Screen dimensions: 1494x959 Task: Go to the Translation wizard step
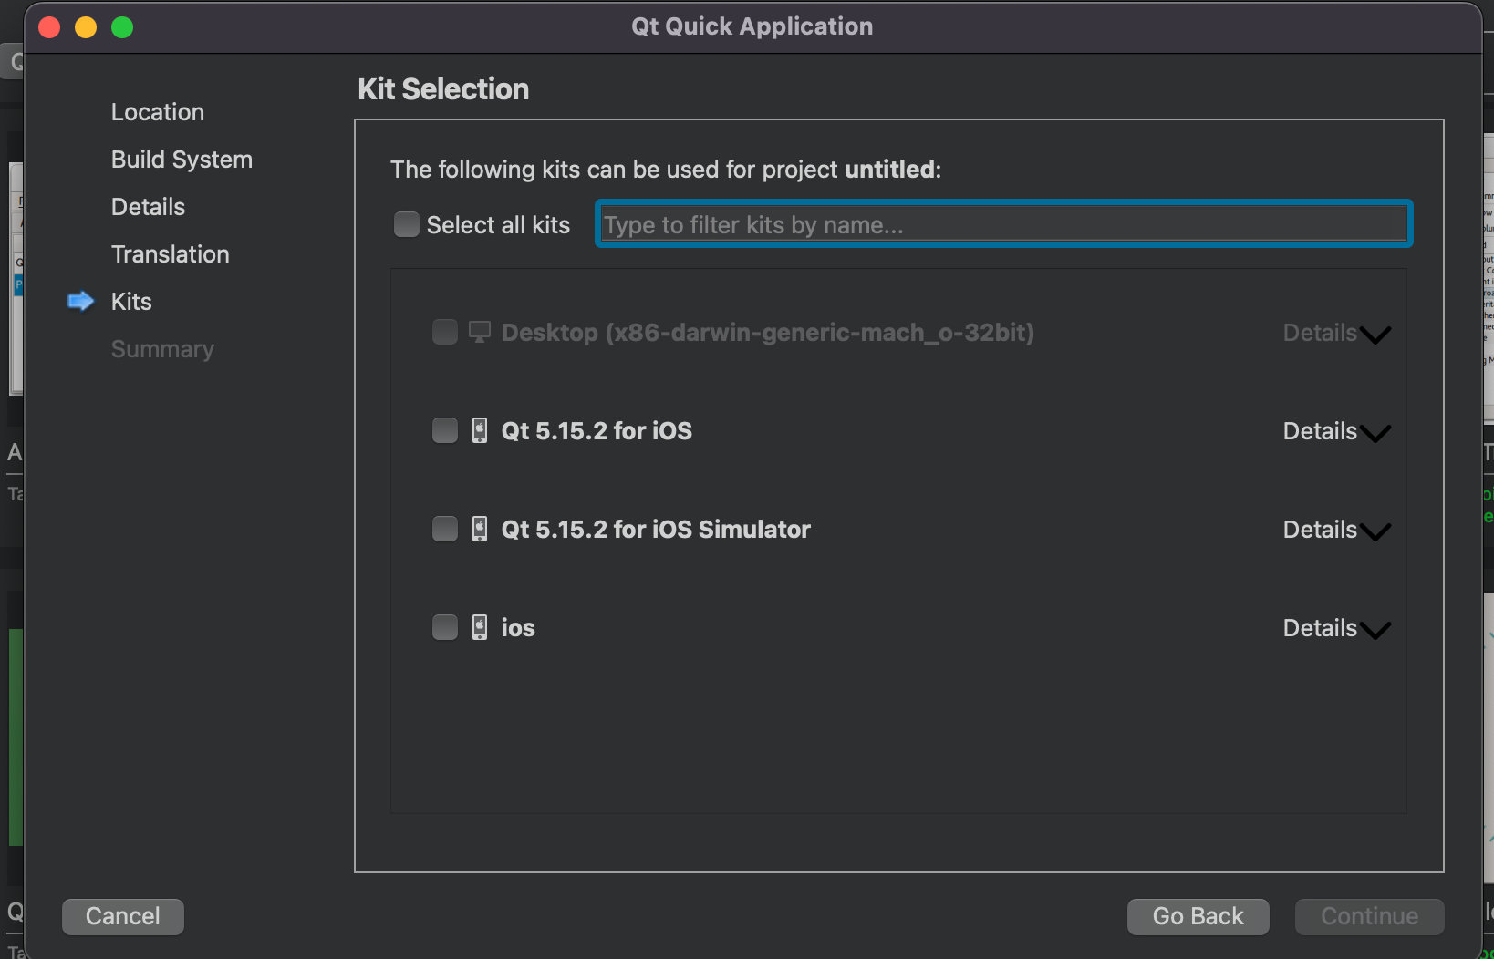(x=171, y=254)
